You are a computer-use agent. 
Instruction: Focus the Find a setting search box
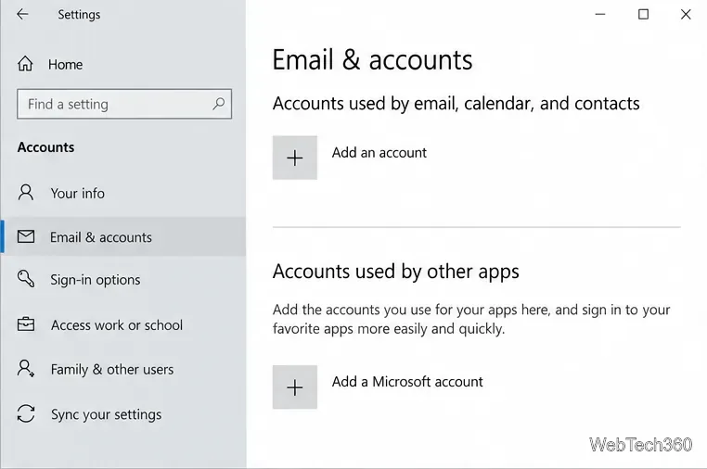124,104
